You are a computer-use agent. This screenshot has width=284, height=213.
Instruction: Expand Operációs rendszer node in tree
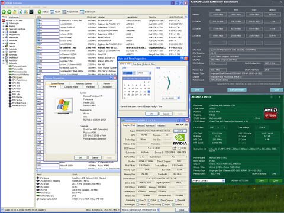(x=4, y=29)
